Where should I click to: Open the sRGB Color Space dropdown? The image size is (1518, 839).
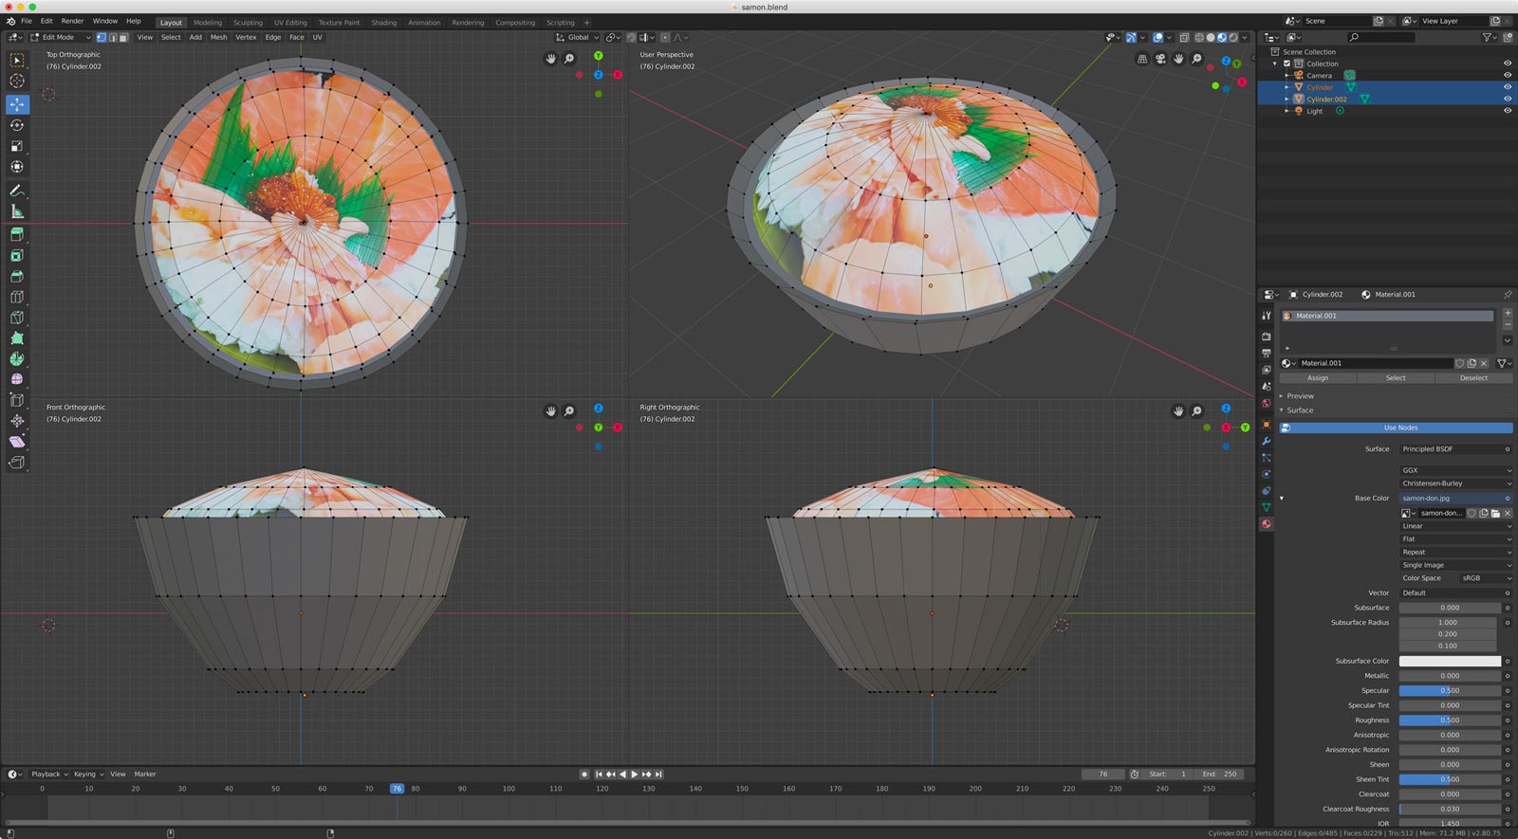[x=1485, y=578]
